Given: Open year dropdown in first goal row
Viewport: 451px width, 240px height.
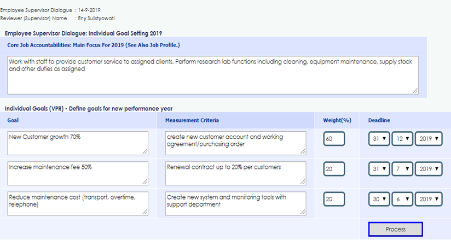Looking at the screenshot, I should [428, 139].
